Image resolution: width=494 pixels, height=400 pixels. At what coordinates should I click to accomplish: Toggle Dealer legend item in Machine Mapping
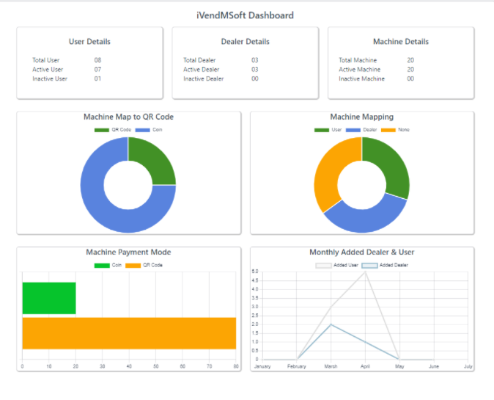tap(362, 130)
